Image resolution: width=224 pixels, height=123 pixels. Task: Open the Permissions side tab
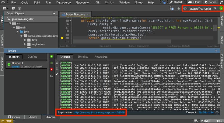click(x=2, y=64)
